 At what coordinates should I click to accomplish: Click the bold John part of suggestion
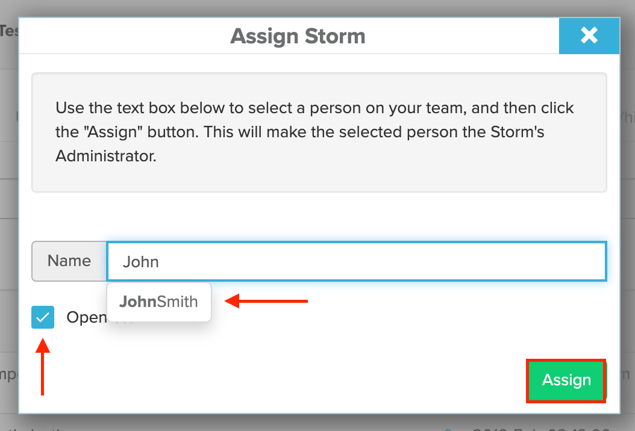point(138,302)
